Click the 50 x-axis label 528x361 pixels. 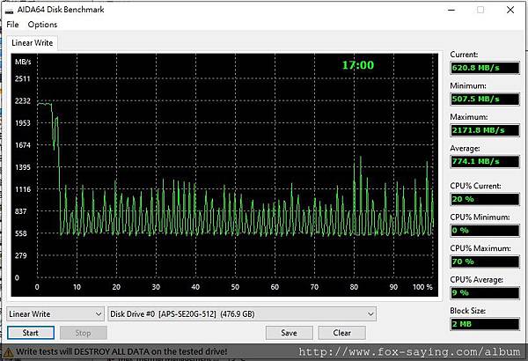pos(235,287)
